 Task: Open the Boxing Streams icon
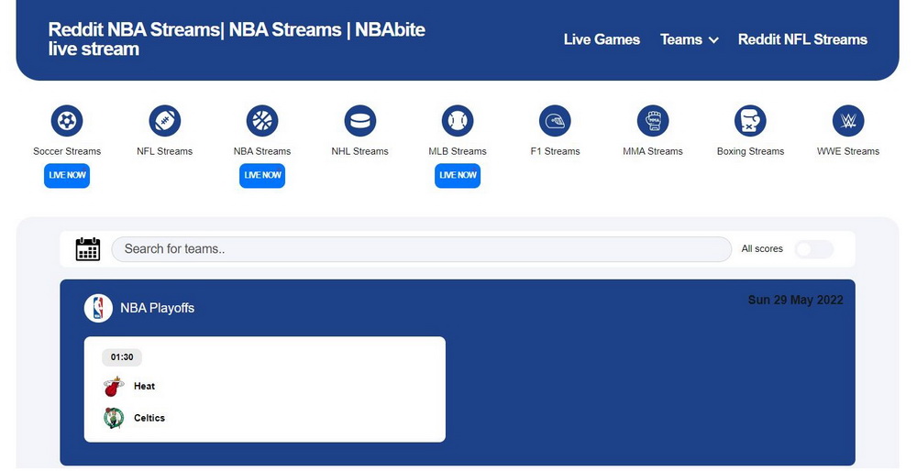[x=750, y=121]
